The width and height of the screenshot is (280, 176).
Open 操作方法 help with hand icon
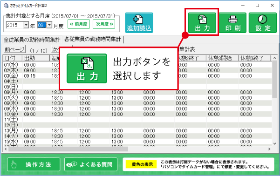[34, 164]
